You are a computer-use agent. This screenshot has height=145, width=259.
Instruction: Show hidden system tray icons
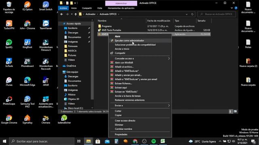click(220, 141)
